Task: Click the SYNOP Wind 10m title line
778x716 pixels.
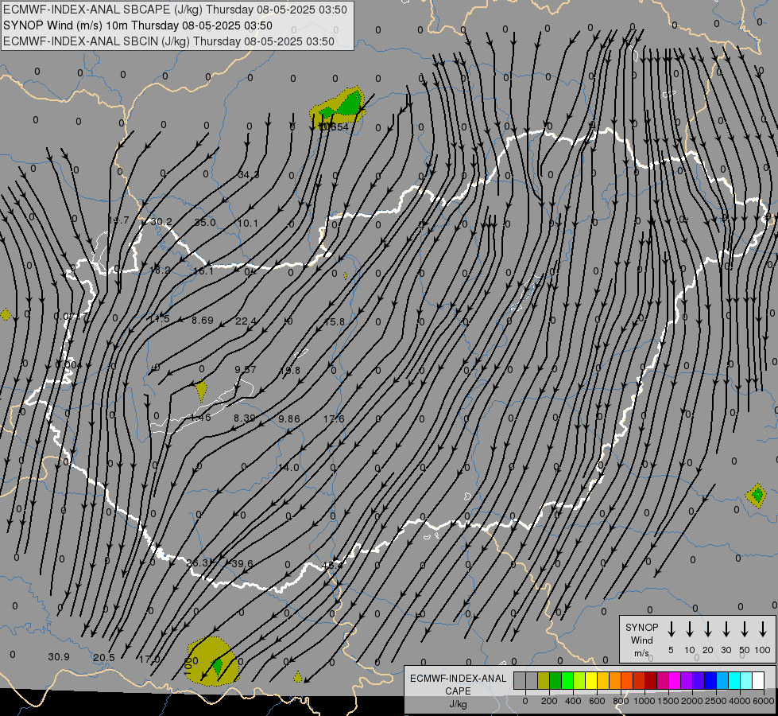Action: pos(137,25)
